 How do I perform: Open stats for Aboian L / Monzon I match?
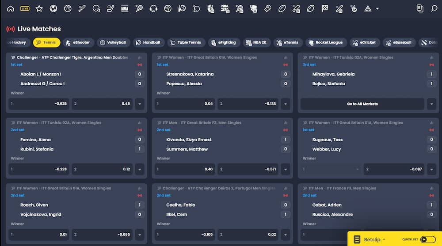point(140,57)
